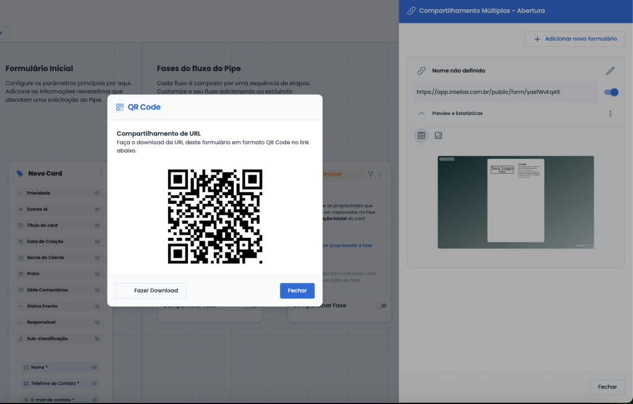Viewport: 633px width, 404px height.
Task: Click the QR Code icon in dialog header
Action: tap(120, 107)
